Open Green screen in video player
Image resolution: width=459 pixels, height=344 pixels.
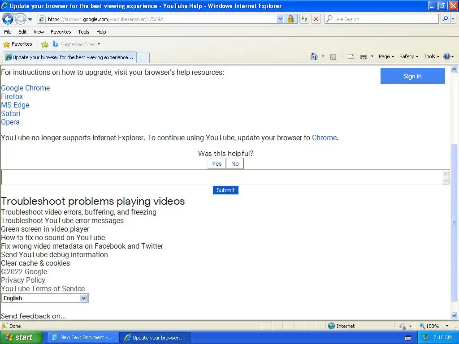[45, 229]
